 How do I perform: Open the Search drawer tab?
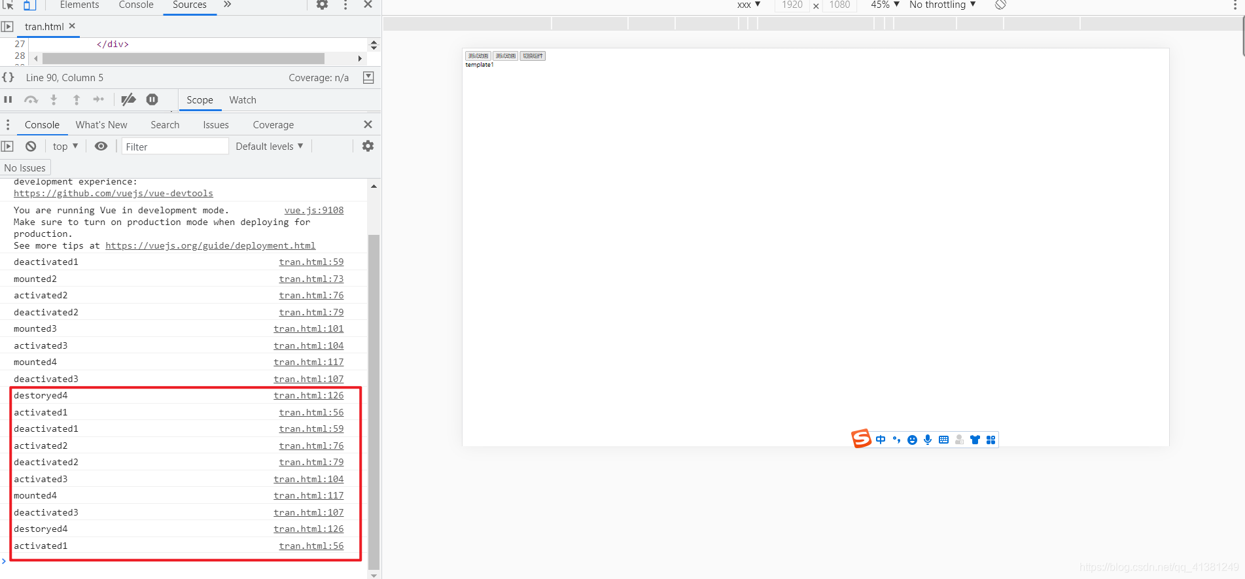tap(165, 125)
